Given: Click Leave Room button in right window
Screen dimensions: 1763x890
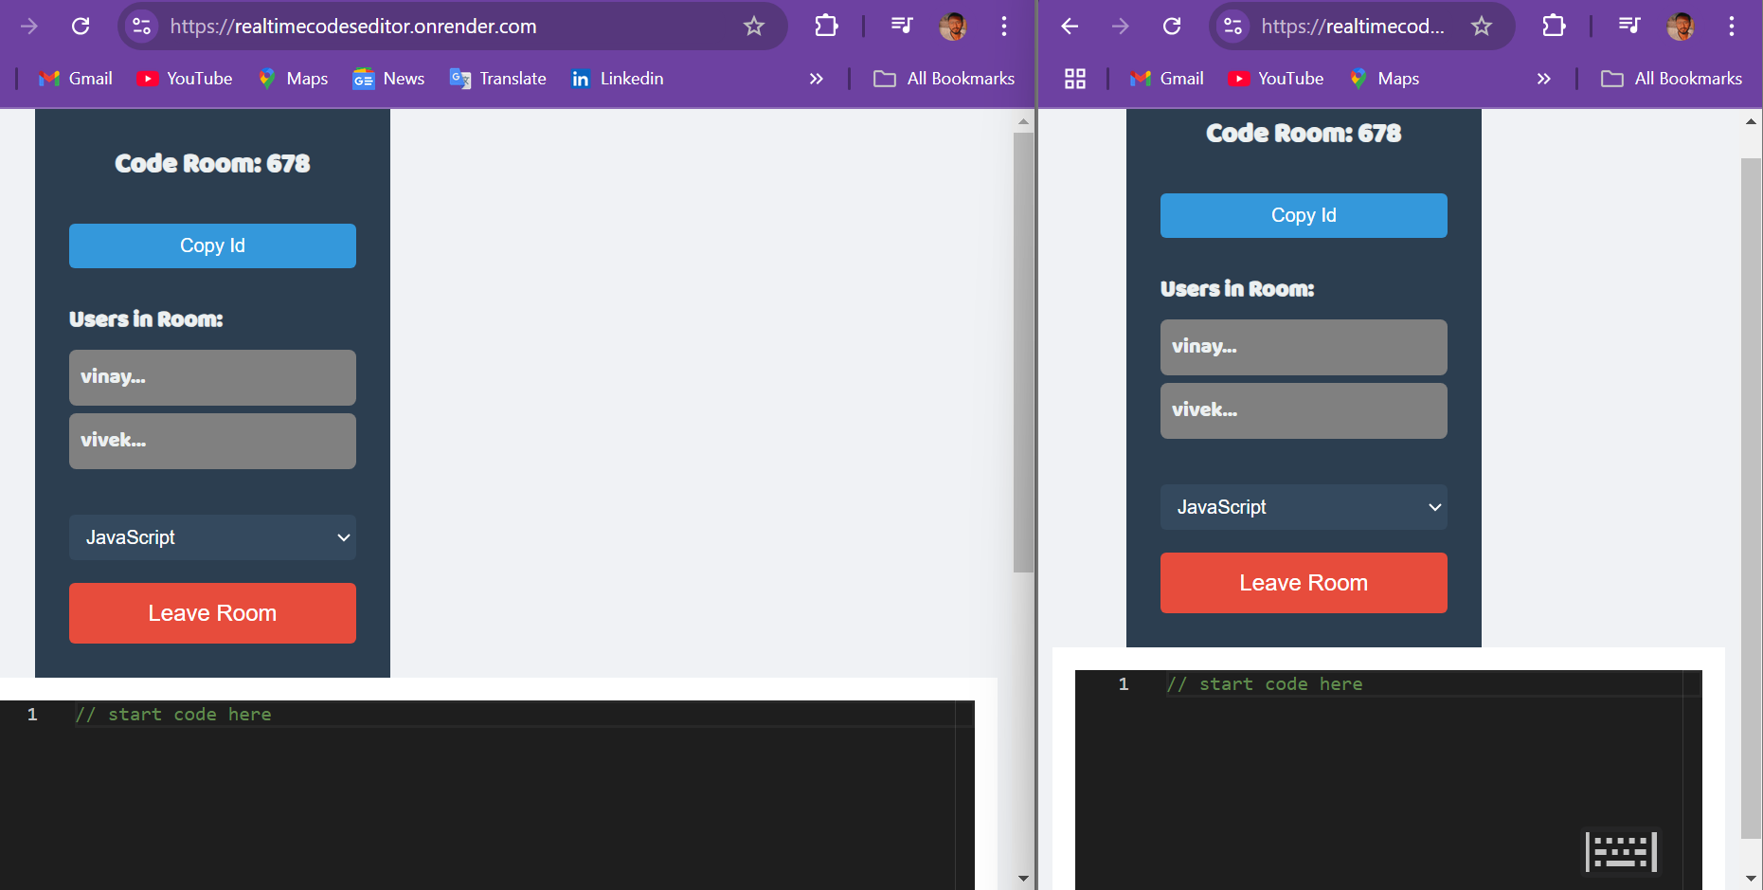Looking at the screenshot, I should pos(1304,583).
